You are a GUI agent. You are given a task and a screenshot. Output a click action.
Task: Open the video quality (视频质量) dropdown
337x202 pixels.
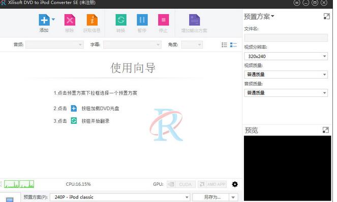[x=286, y=75]
